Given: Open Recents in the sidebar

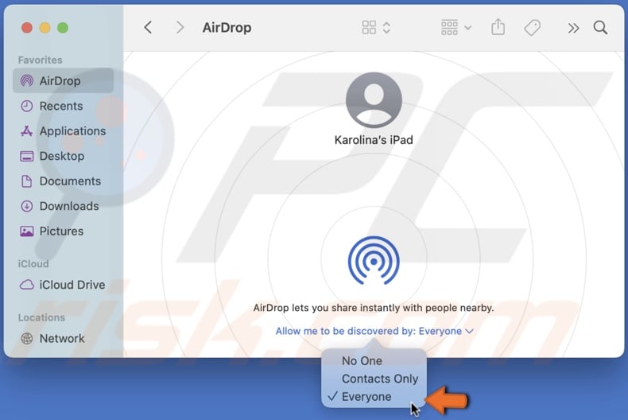Looking at the screenshot, I should pos(64,106).
